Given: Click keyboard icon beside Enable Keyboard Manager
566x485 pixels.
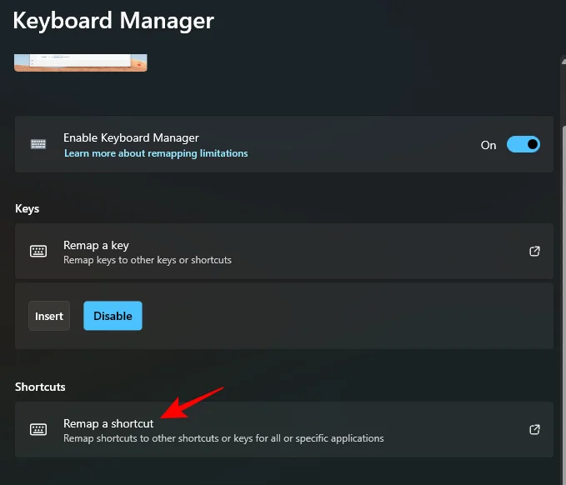Looking at the screenshot, I should [38, 144].
